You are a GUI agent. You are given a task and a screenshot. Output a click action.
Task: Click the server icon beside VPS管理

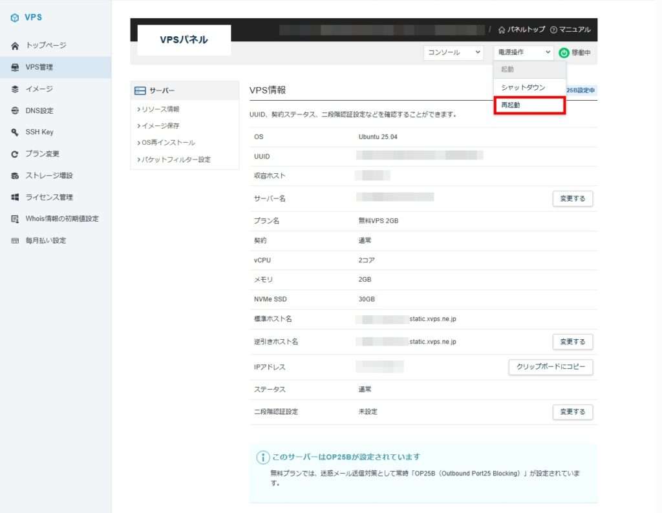click(15, 67)
